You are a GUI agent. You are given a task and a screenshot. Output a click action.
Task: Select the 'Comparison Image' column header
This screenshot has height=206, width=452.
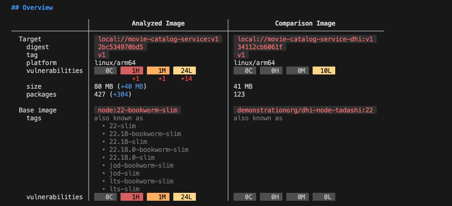pyautogui.click(x=305, y=23)
